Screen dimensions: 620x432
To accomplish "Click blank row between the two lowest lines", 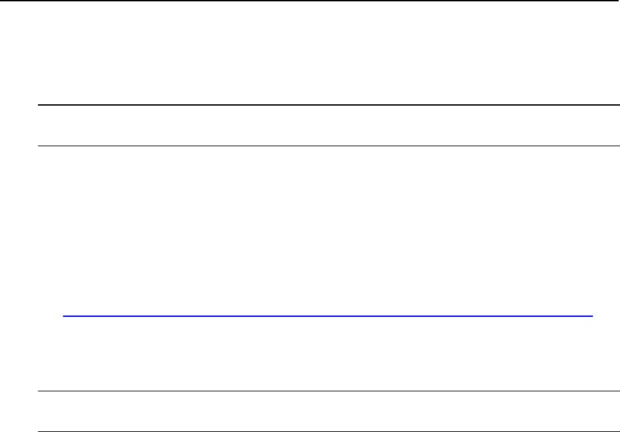I will (x=329, y=411).
